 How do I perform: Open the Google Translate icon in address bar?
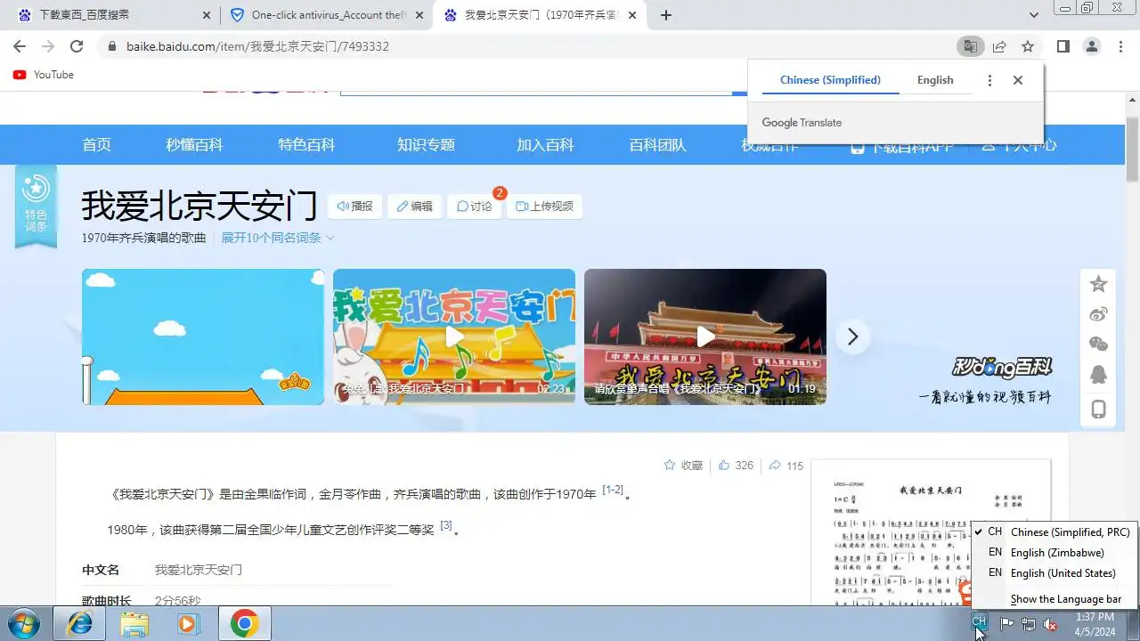tap(970, 46)
